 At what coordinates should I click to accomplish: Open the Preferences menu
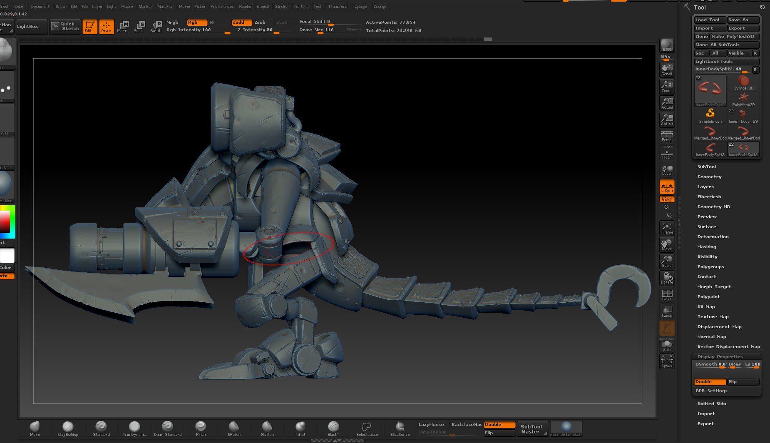[x=222, y=7]
